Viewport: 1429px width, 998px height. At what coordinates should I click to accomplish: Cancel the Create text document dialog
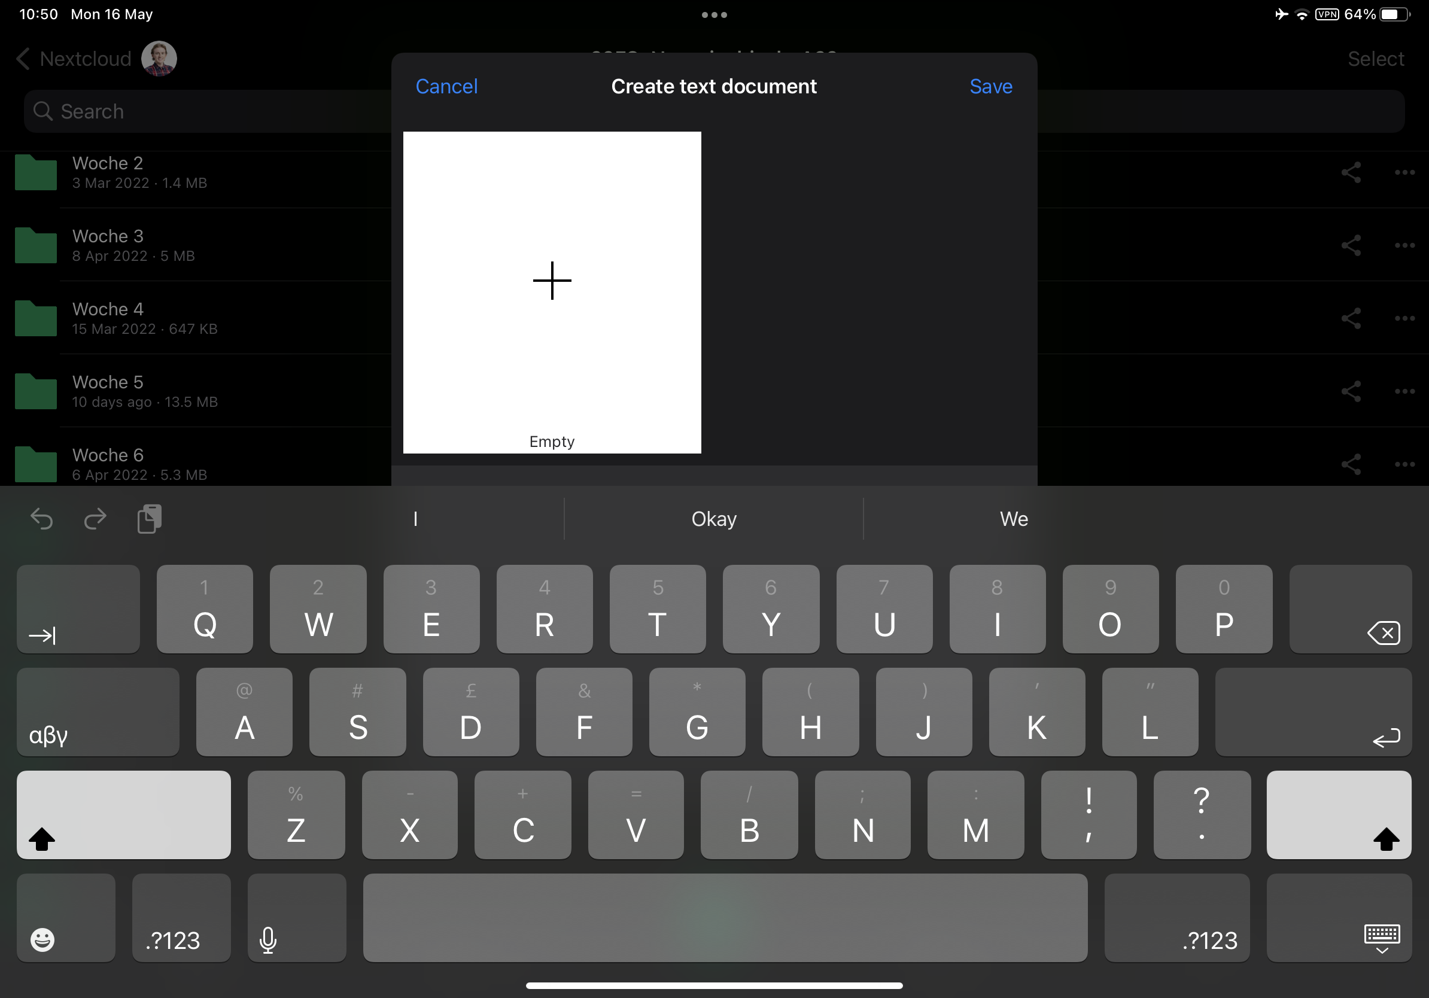tap(446, 87)
